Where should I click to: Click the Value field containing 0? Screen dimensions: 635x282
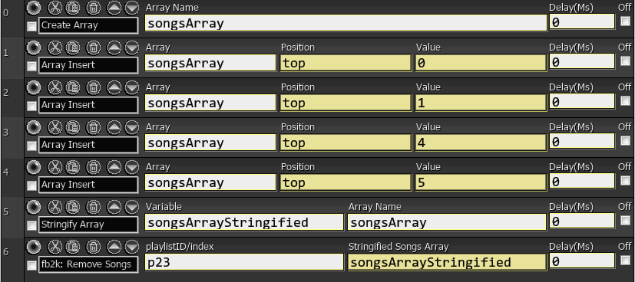click(x=481, y=63)
